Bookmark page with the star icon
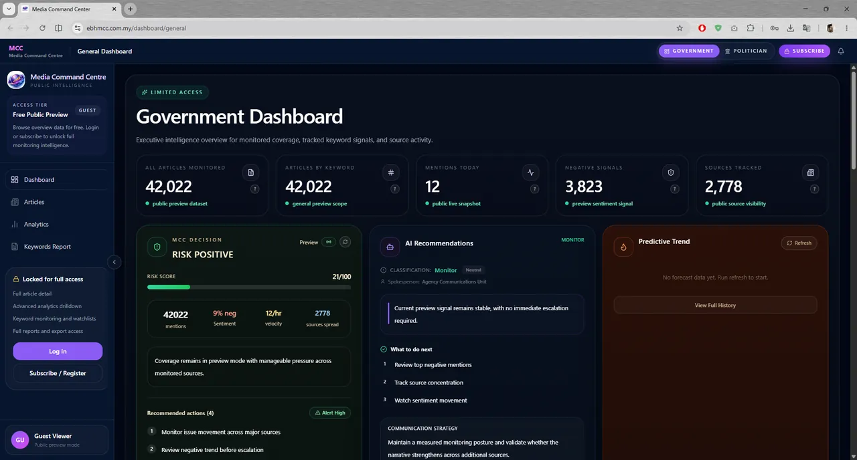 tap(680, 28)
